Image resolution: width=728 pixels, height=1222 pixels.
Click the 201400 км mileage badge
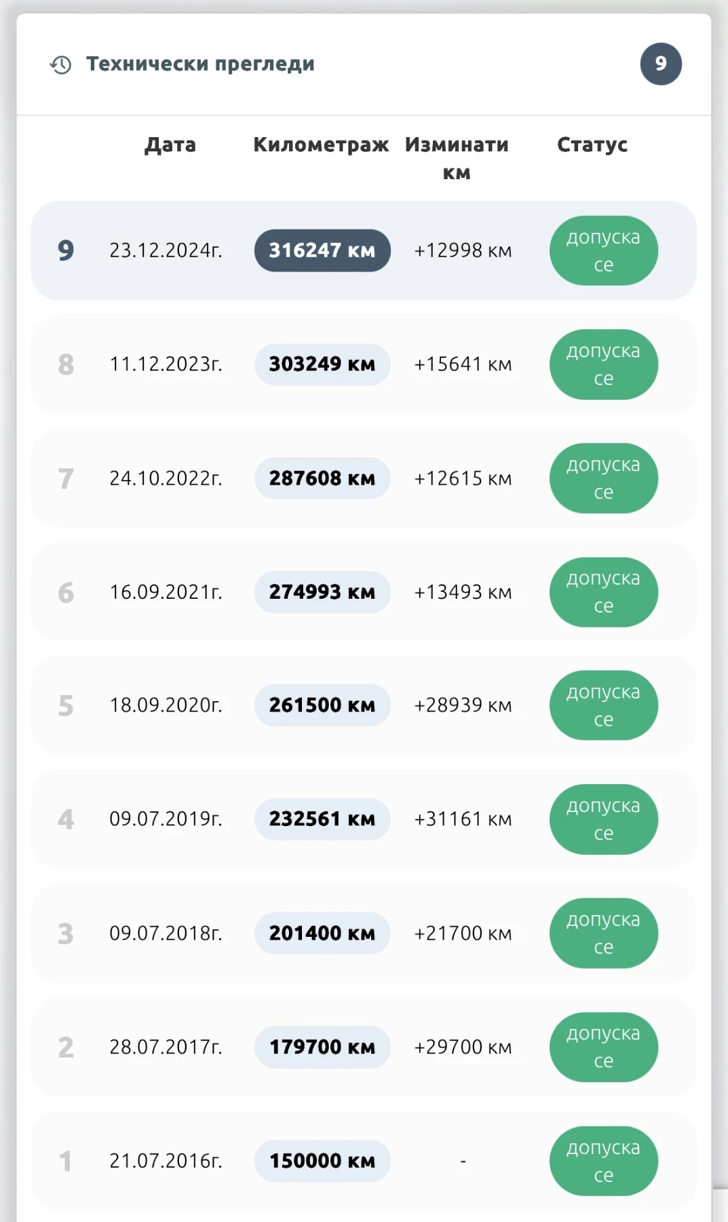pyautogui.click(x=322, y=933)
